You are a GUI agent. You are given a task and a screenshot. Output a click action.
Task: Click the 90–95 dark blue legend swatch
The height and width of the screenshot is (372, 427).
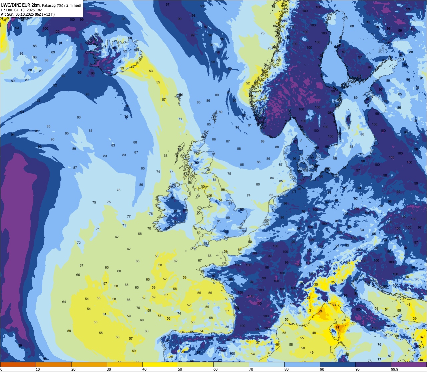click(338, 364)
